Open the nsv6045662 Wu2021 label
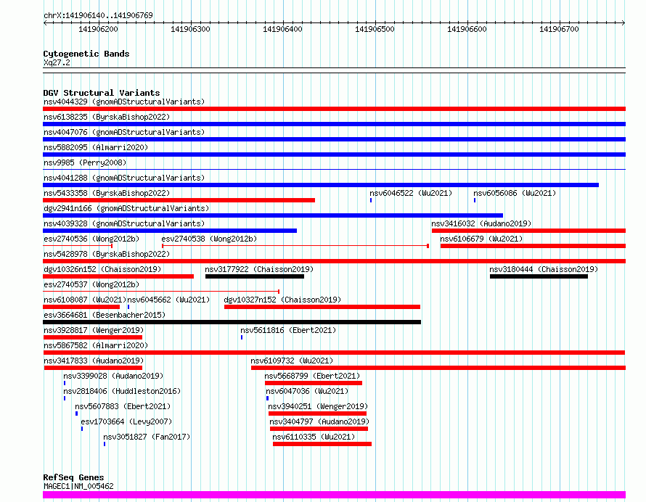 click(x=168, y=300)
